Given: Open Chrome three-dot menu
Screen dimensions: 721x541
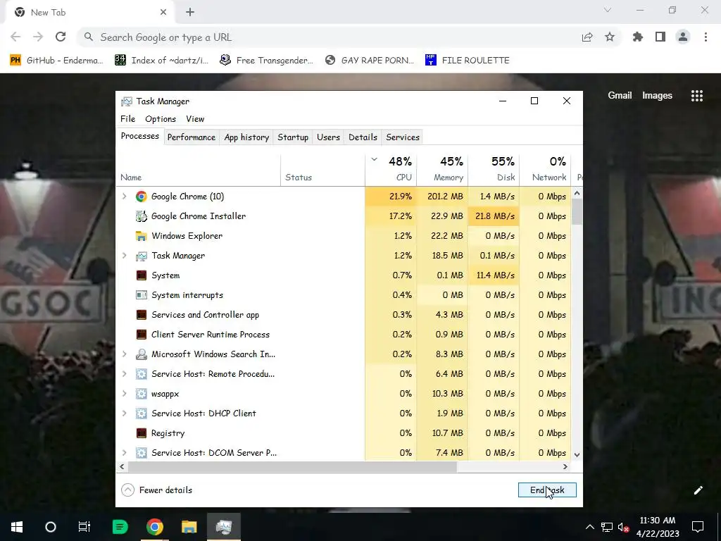Looking at the screenshot, I should [x=706, y=37].
